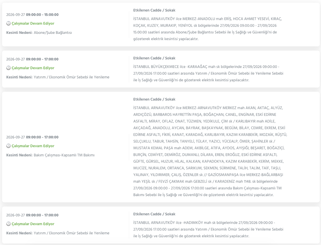
Task: Click Çalışmalar Devam Ediyor in TM Bakımı card
Action: pyautogui.click(x=33, y=146)
